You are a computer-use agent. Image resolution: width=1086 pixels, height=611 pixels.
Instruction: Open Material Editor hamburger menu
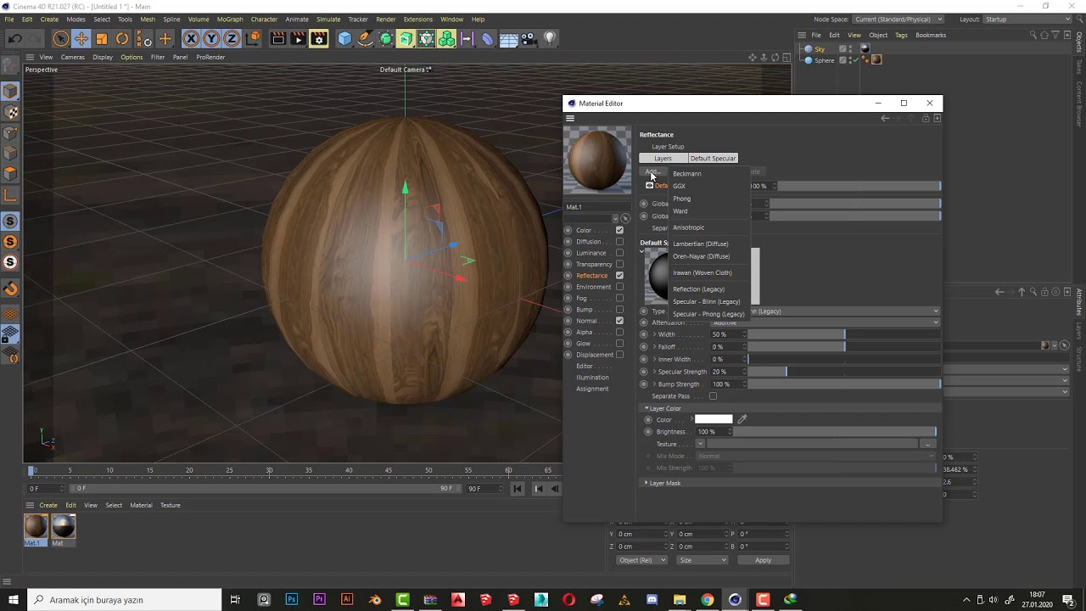pyautogui.click(x=570, y=118)
